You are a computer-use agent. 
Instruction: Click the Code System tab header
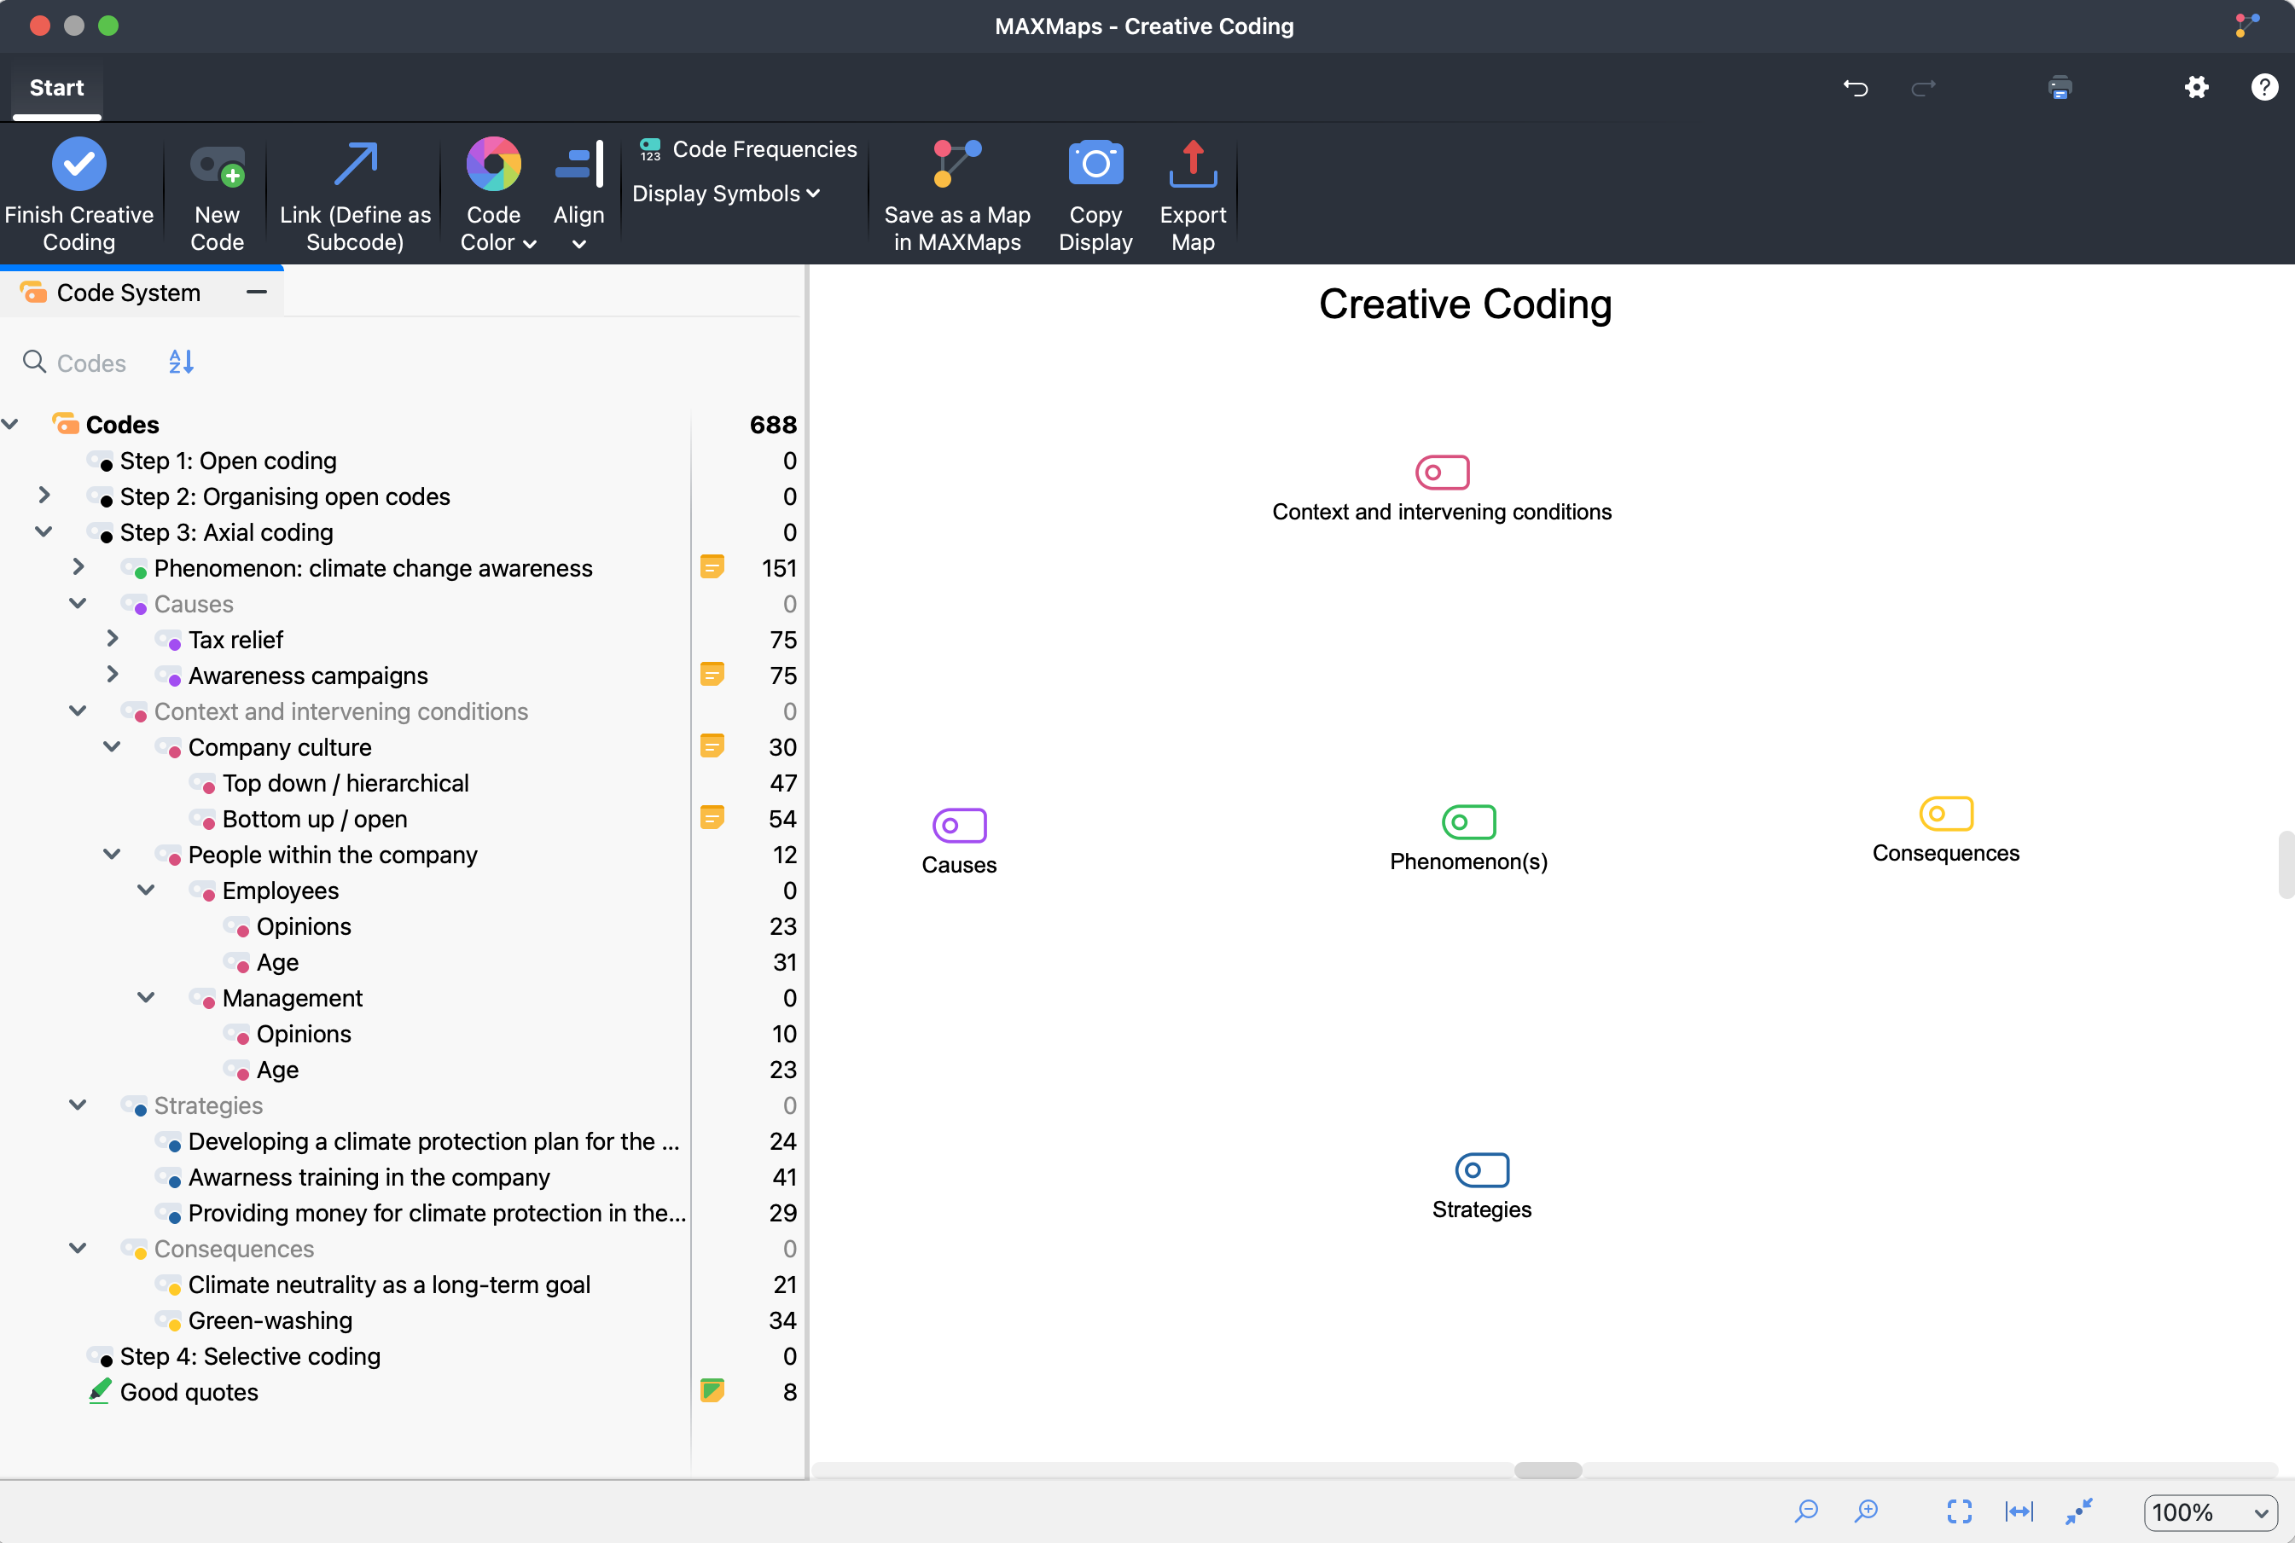(128, 291)
